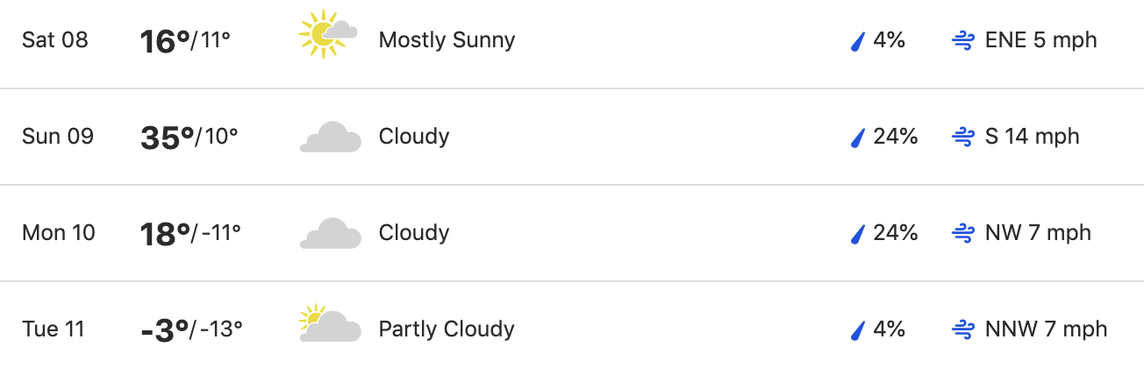
Task: Click the wind icon next to ENE 5 mph
Action: pyautogui.click(x=963, y=40)
